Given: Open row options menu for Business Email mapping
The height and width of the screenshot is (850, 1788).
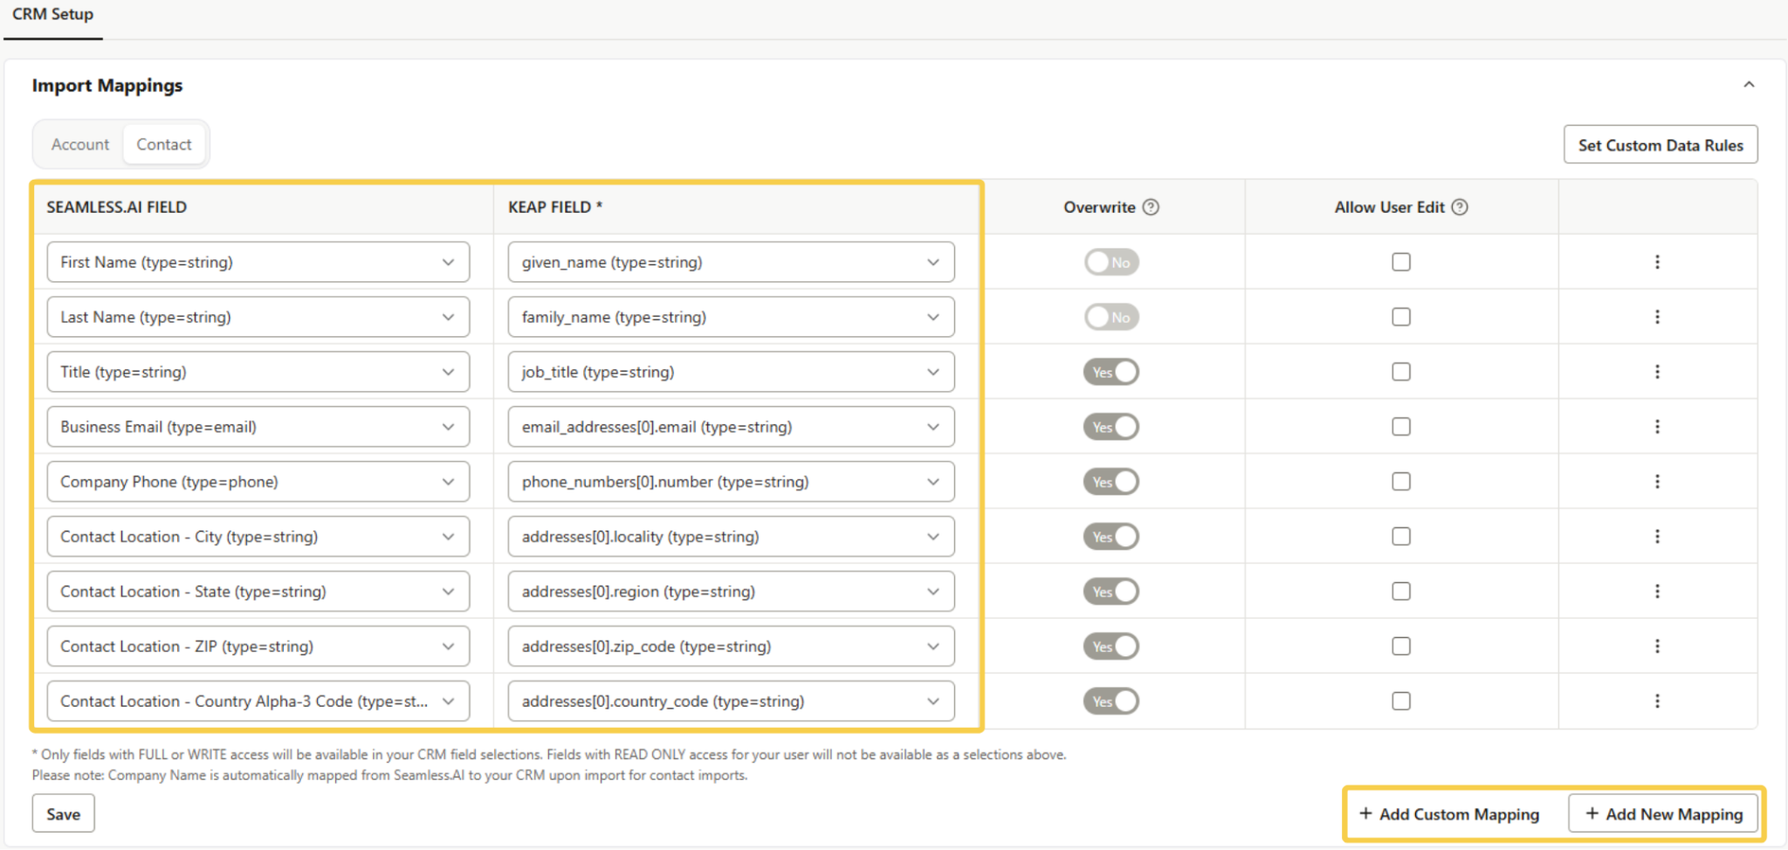Looking at the screenshot, I should point(1657,427).
